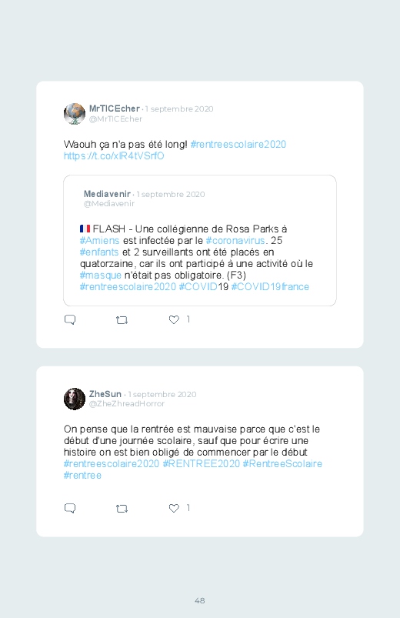Click the #RentreeScolaire hashtag
Viewport: 400px width, 618px height.
click(282, 463)
